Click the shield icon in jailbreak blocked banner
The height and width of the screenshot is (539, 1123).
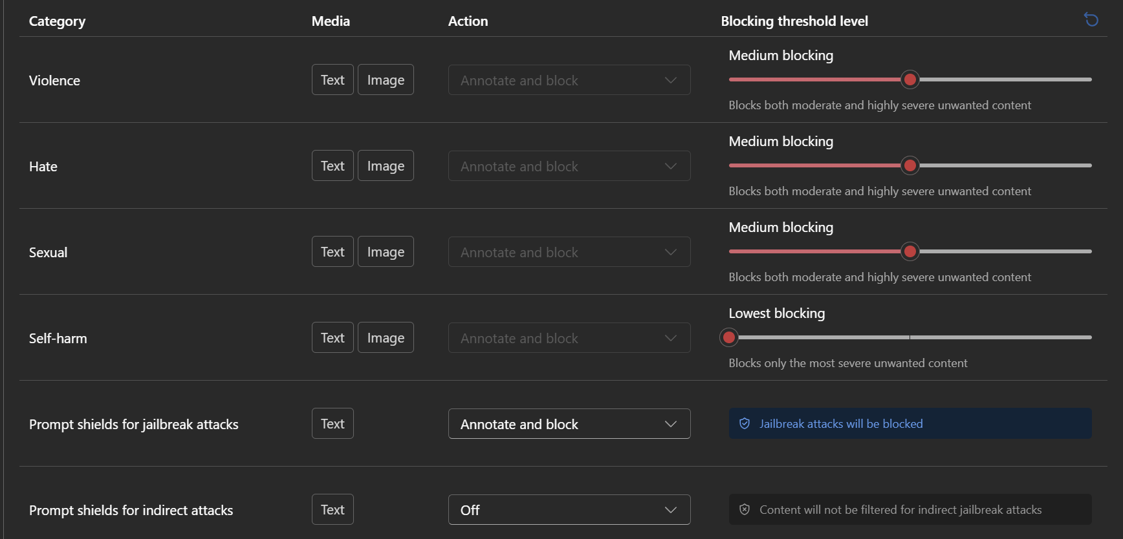[745, 423]
